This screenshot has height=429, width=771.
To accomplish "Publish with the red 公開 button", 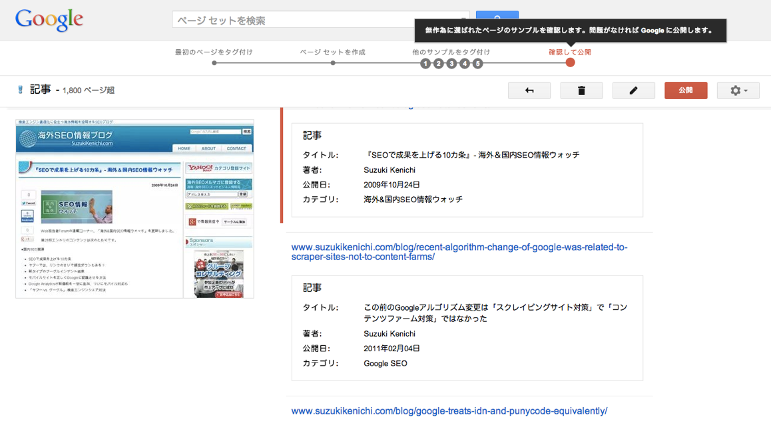I will (686, 90).
